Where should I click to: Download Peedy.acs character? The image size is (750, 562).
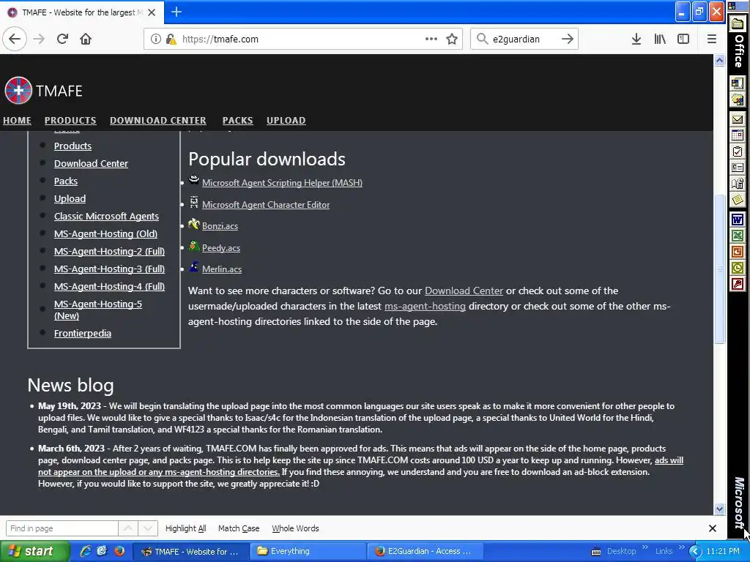[221, 248]
